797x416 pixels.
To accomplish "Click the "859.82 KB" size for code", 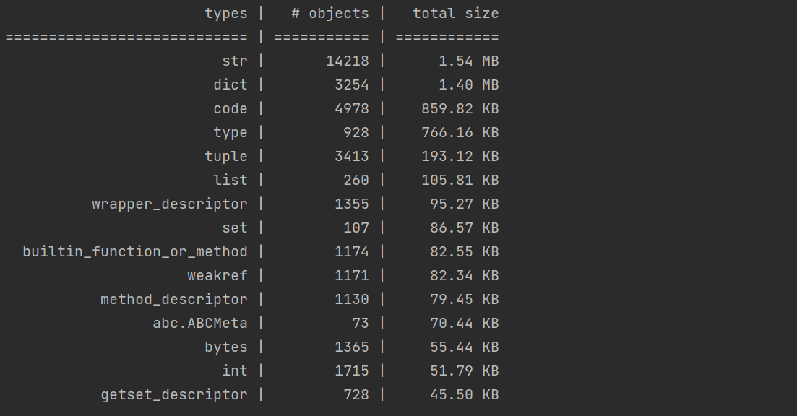I will tap(460, 109).
